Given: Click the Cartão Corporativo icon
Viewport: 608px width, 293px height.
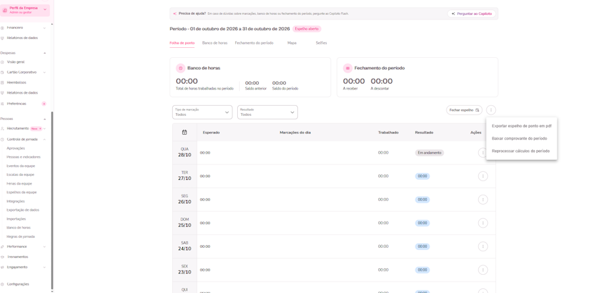Looking at the screenshot, I should tap(2, 72).
